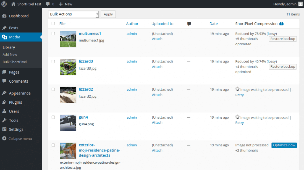Click the admin avatar icon

point(300,4)
